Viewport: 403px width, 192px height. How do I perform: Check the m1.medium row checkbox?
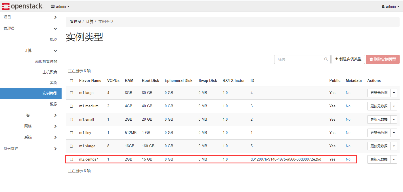coord(72,106)
